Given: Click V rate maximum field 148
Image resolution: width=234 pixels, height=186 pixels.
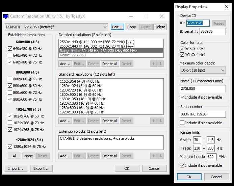Looking at the screenshot, I should pyautogui.click(x=211, y=140).
